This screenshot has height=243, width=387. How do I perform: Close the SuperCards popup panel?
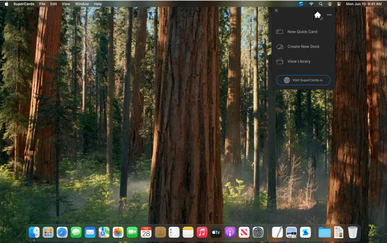[x=276, y=10]
